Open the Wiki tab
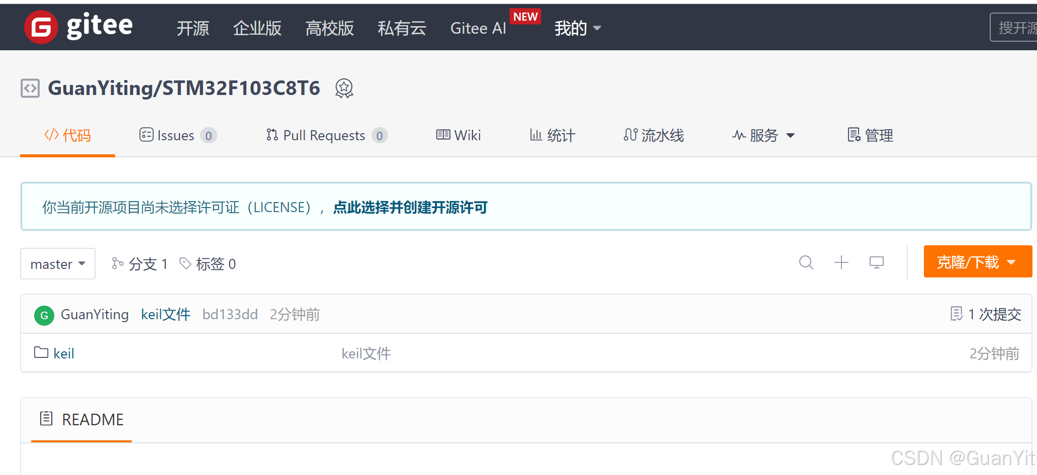 (x=458, y=135)
